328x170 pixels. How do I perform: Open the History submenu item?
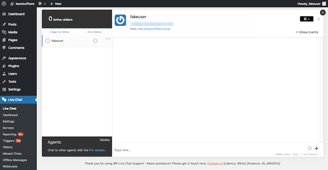tap(8, 147)
